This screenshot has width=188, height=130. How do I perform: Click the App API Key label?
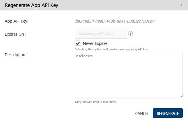tap(17, 21)
